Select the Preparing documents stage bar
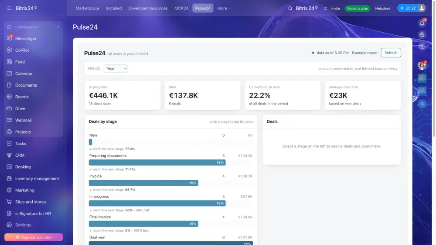Screen dimensions: 436x245 pos(157,162)
